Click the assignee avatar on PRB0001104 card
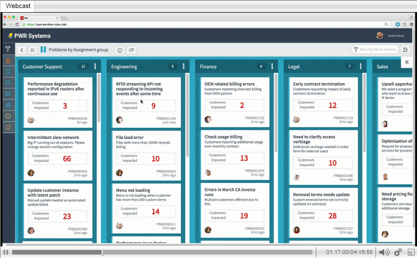The height and width of the screenshot is (258, 417). click(119, 120)
